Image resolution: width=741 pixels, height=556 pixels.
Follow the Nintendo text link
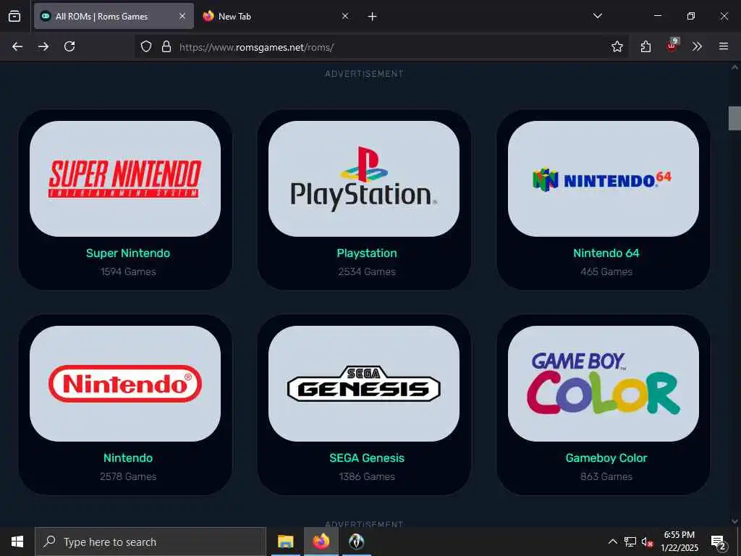pos(128,458)
